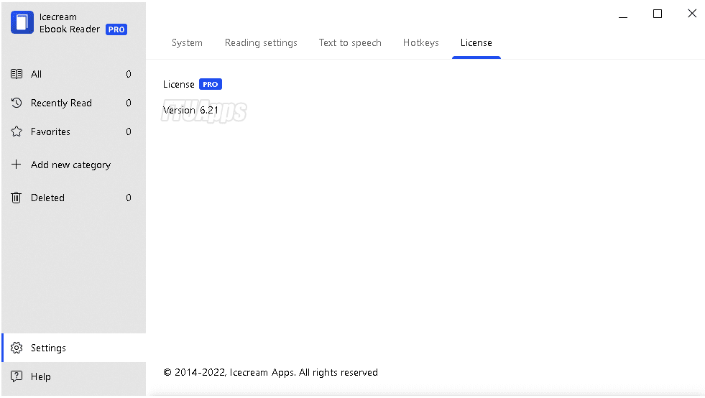Image resolution: width=705 pixels, height=398 pixels.
Task: Select the Hotkeys tab
Action: [x=421, y=42]
